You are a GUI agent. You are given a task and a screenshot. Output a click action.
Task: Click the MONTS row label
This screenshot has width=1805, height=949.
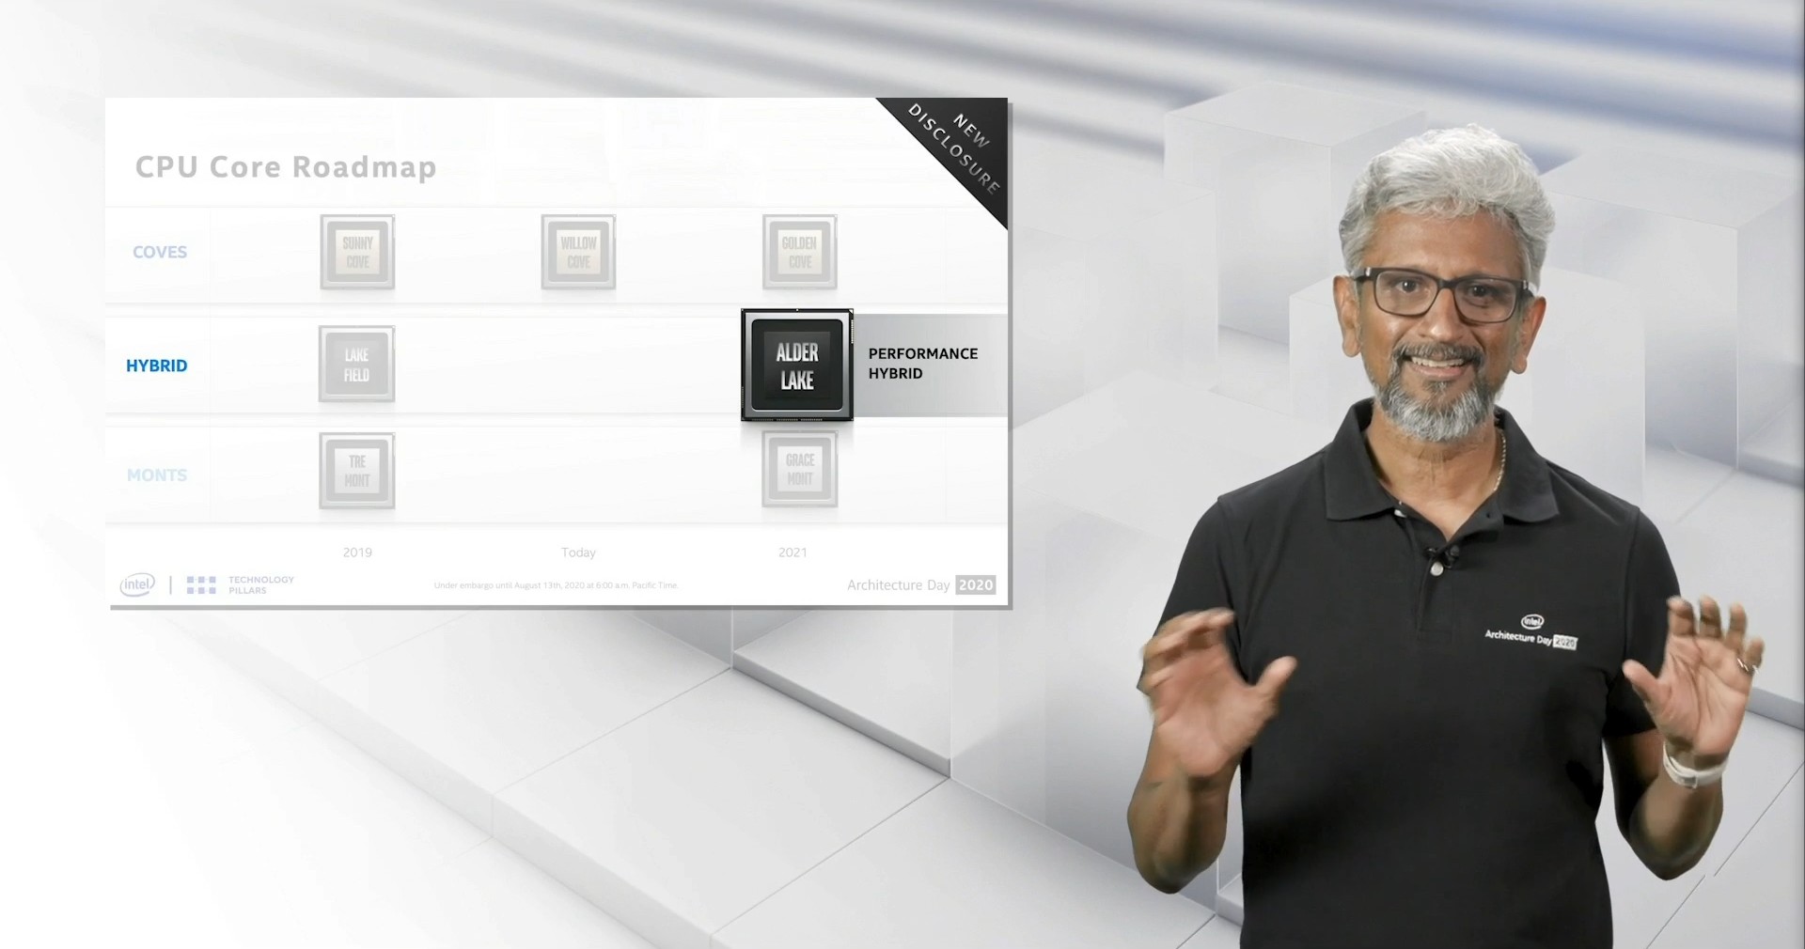point(157,475)
